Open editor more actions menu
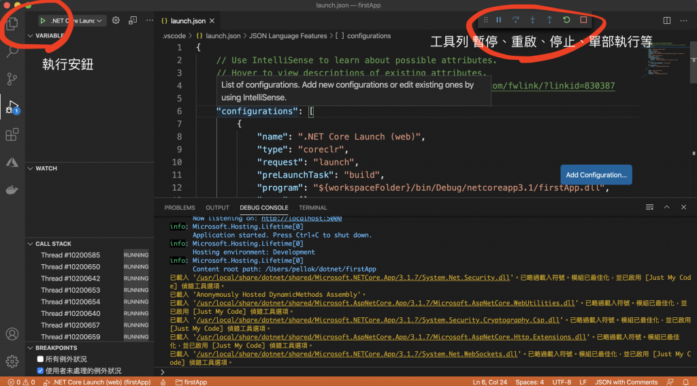 [x=683, y=20]
